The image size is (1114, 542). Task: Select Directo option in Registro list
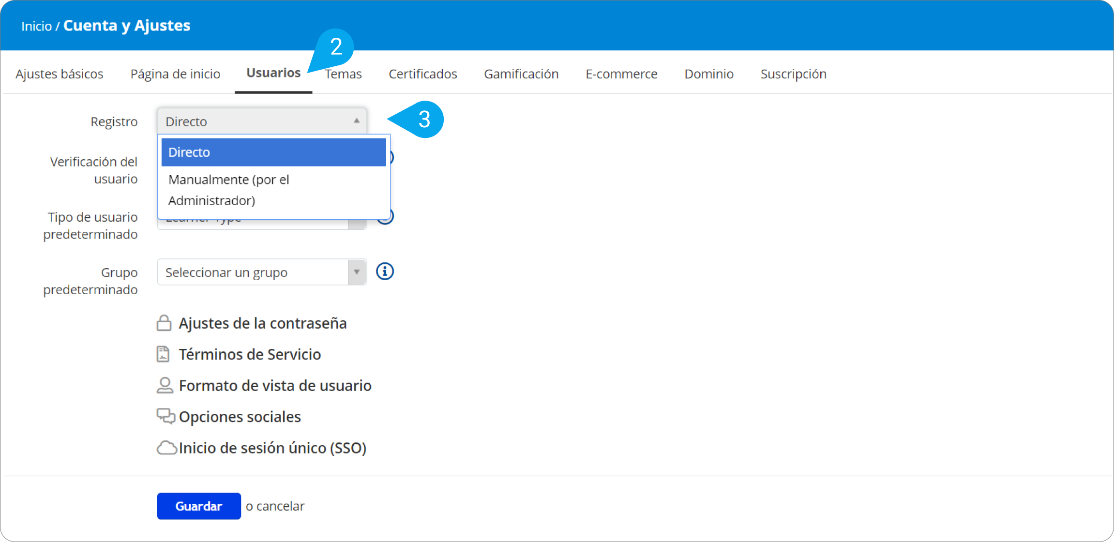pos(273,152)
